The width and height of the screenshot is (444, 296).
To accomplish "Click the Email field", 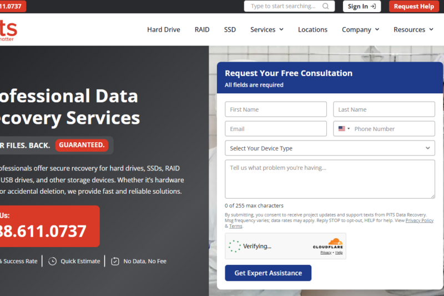I will 276,129.
